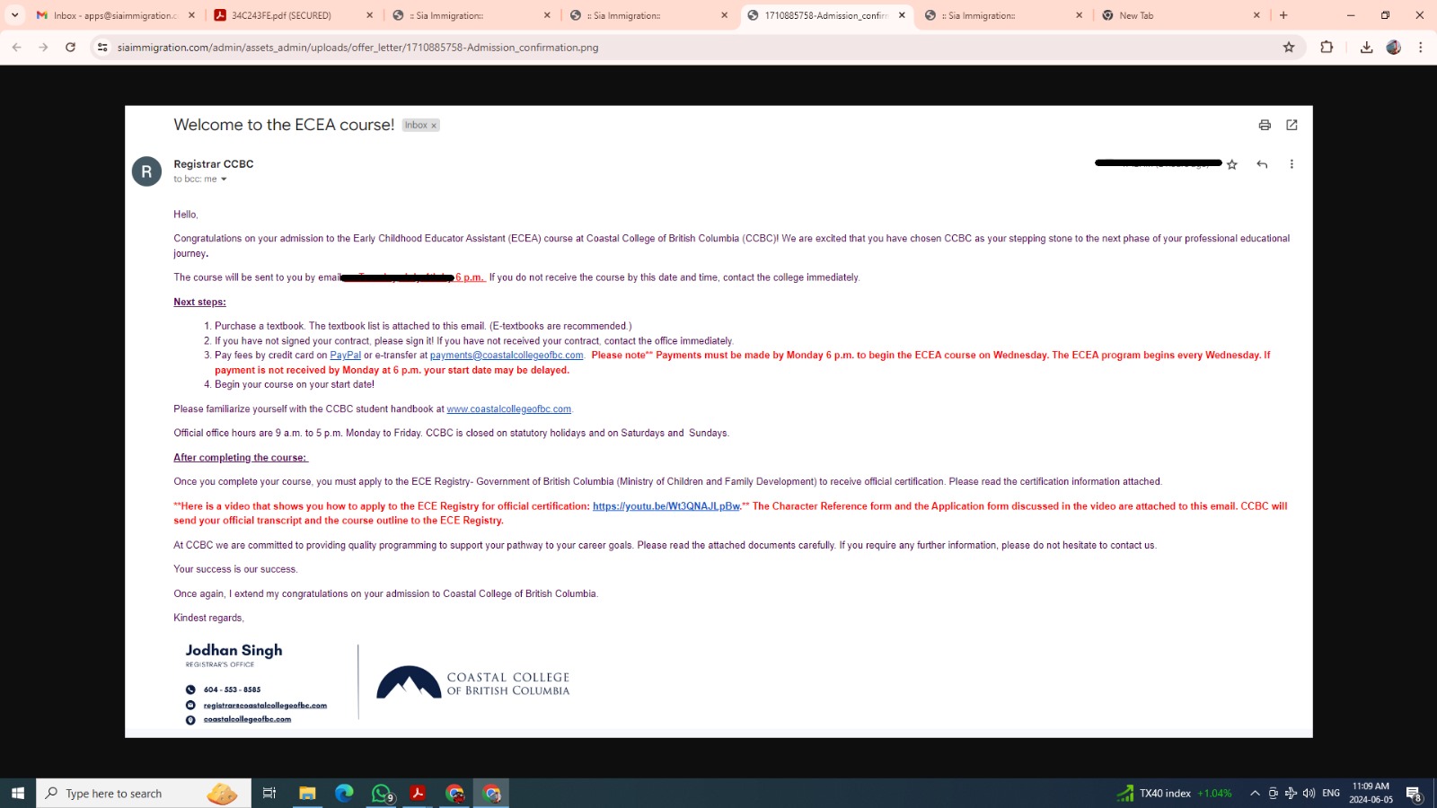Open Chrome downloads
1437x808 pixels.
(x=1366, y=48)
